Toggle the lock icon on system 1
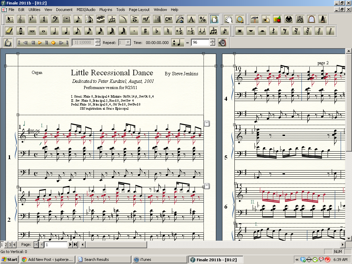This screenshot has width=352, height=264. [207, 123]
